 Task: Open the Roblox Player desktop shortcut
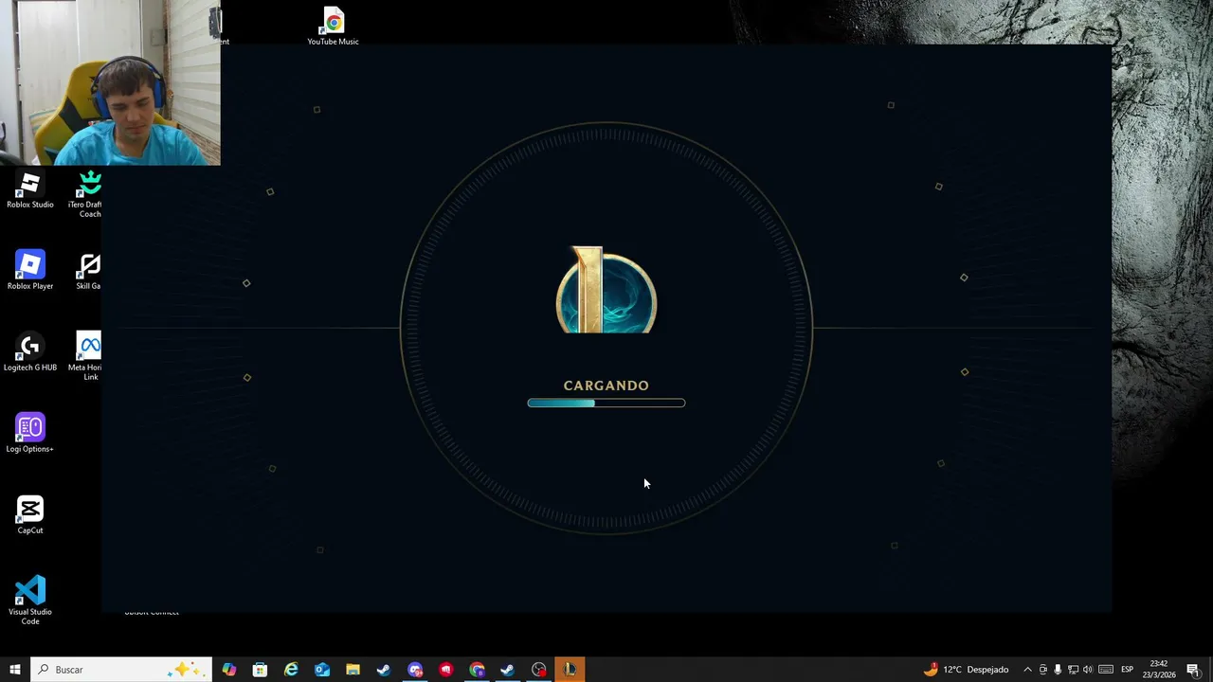click(x=30, y=271)
